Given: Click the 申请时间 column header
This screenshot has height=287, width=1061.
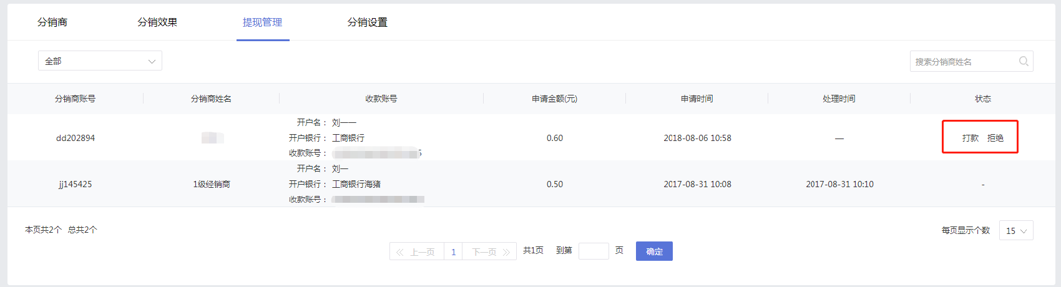Looking at the screenshot, I should [x=697, y=99].
